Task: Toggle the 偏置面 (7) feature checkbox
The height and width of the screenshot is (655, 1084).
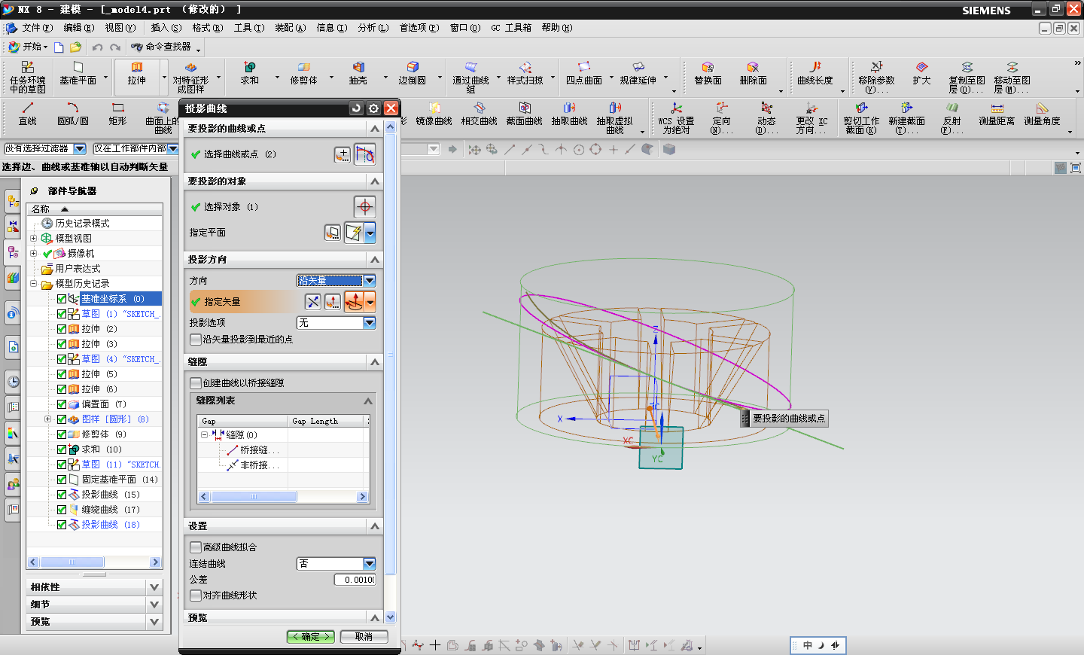Action: [x=62, y=404]
